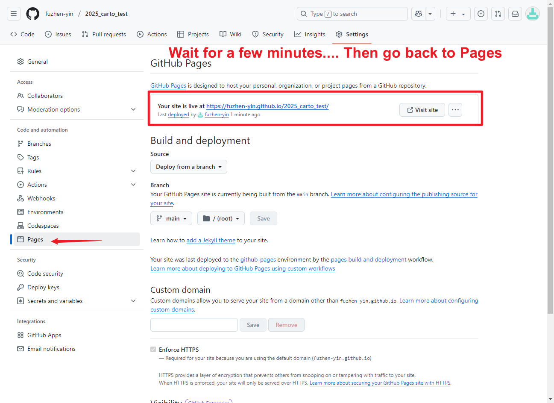Open the hamburger navigation menu

pyautogui.click(x=14, y=14)
